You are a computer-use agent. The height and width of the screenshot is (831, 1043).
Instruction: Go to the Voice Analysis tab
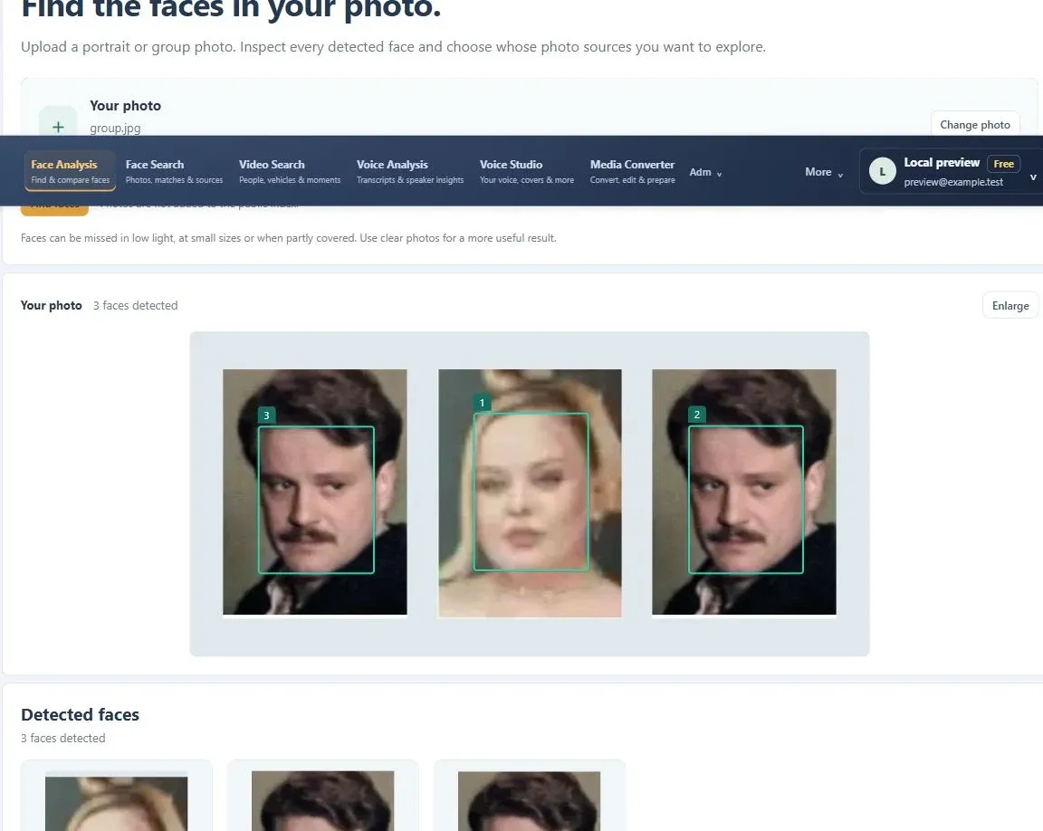pos(410,171)
